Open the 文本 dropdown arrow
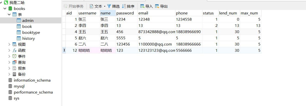Screen dimensions: 306x106 click(x=105, y=6)
